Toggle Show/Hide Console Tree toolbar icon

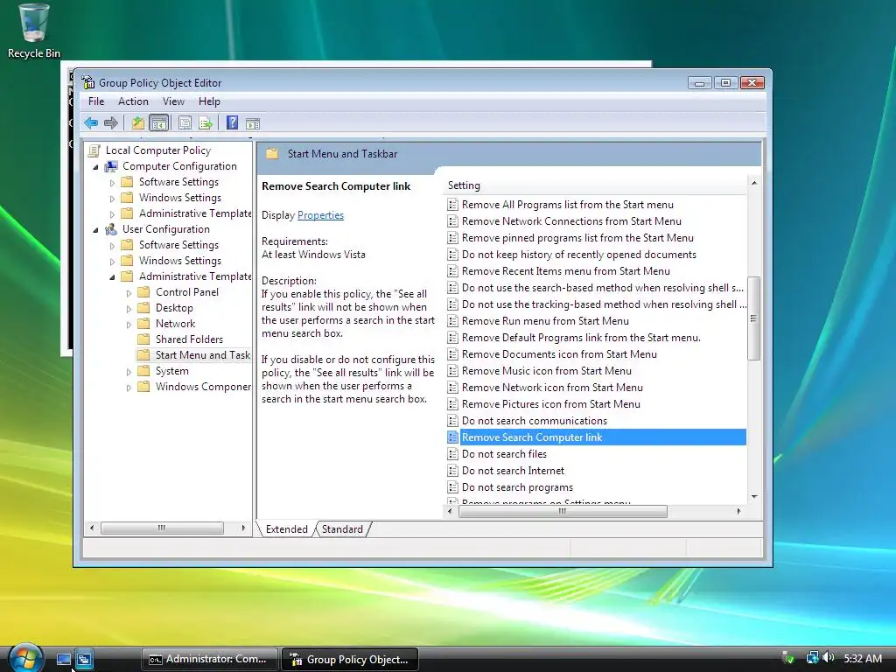[x=158, y=122]
